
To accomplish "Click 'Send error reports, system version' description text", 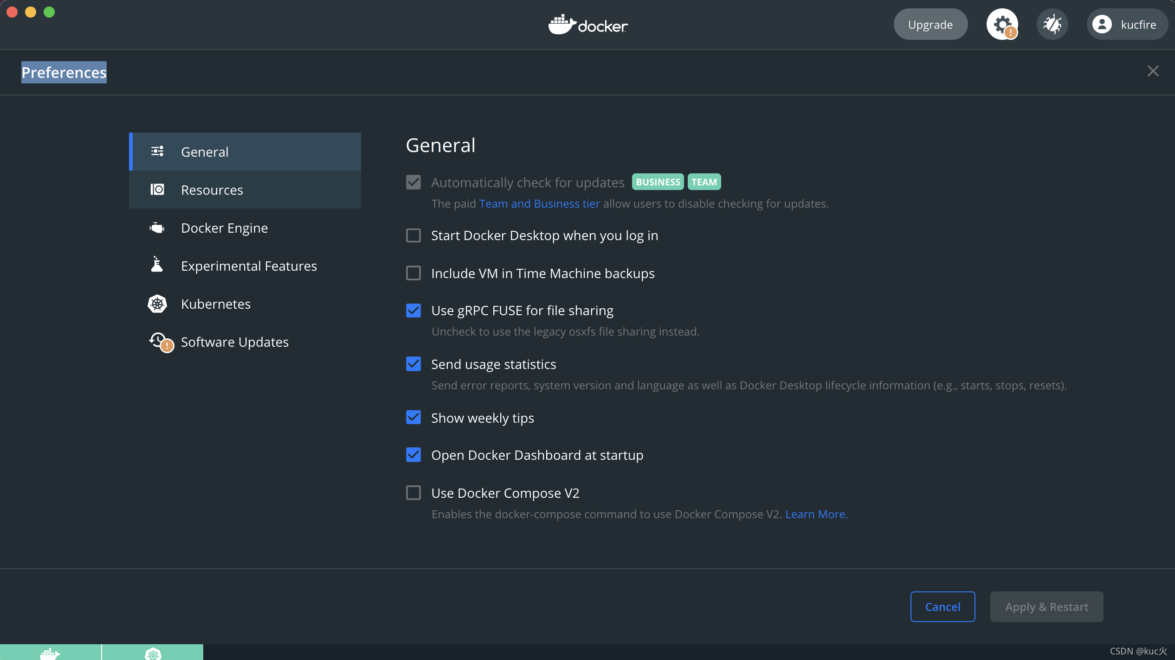I will click(x=749, y=385).
